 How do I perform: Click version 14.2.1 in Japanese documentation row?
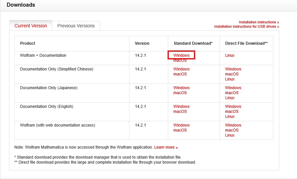[x=140, y=88]
